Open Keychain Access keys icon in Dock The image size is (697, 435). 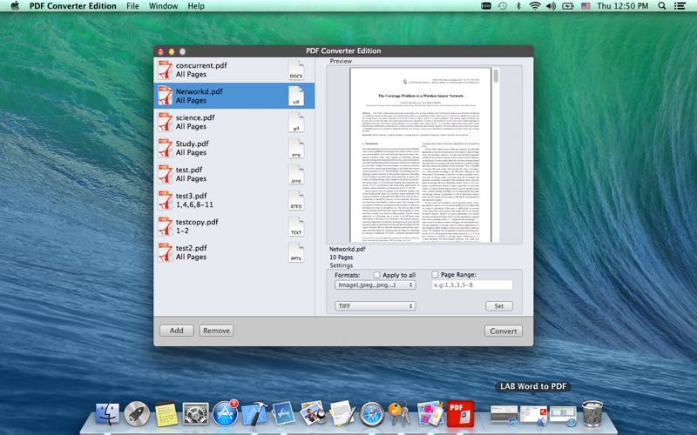pos(399,414)
